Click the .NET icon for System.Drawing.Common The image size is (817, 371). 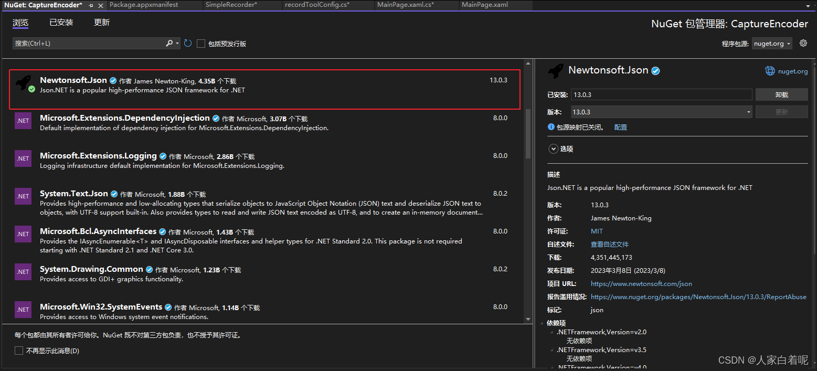tap(23, 272)
